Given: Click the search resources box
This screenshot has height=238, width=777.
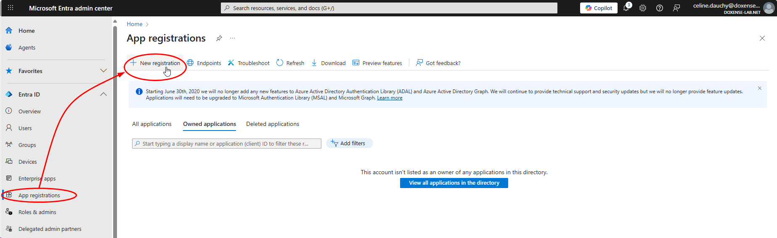Looking at the screenshot, I should 389,8.
